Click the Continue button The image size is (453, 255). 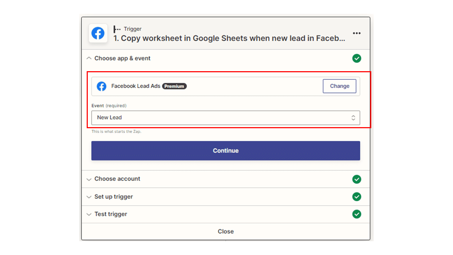pos(226,151)
